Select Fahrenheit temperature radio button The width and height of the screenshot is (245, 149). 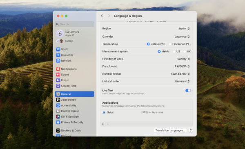tap(170, 44)
